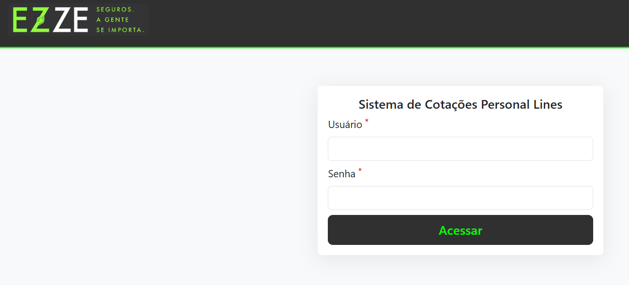Click the red asterisk beside Senha
Viewport: 629px width, 285px height.
(360, 170)
